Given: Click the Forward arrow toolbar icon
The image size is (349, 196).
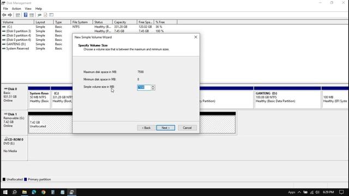Looking at the screenshot, I should pos(10,15).
